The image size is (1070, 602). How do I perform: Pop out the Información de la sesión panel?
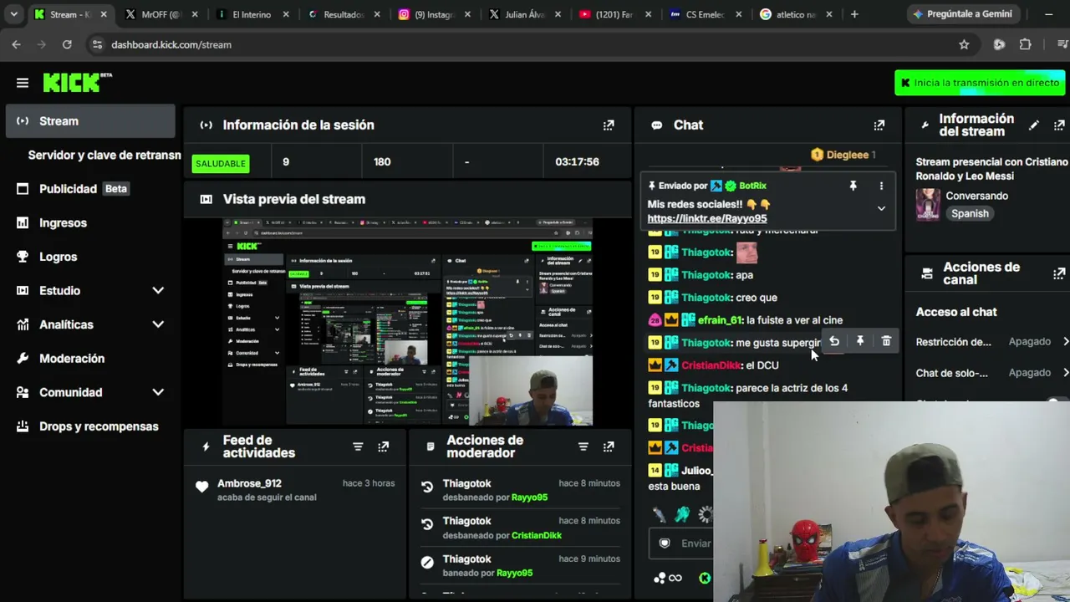coord(609,125)
